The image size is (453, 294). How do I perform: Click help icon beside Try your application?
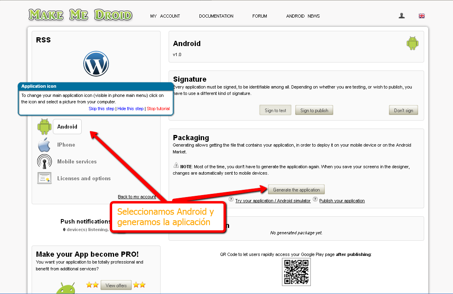tap(231, 199)
